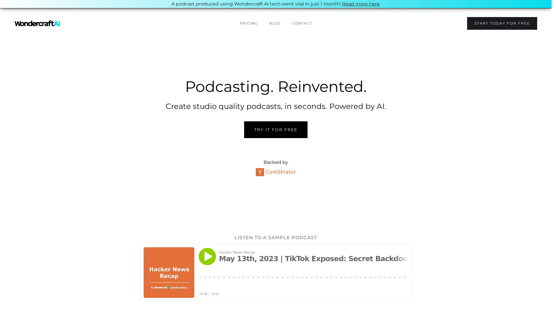The height and width of the screenshot is (312, 556).
Task: Click the Hacker News Recap show name label
Action: (237, 252)
